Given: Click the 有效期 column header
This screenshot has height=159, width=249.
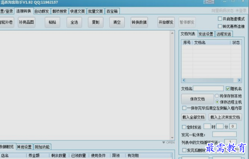Looking at the screenshot, I should tap(149, 155).
